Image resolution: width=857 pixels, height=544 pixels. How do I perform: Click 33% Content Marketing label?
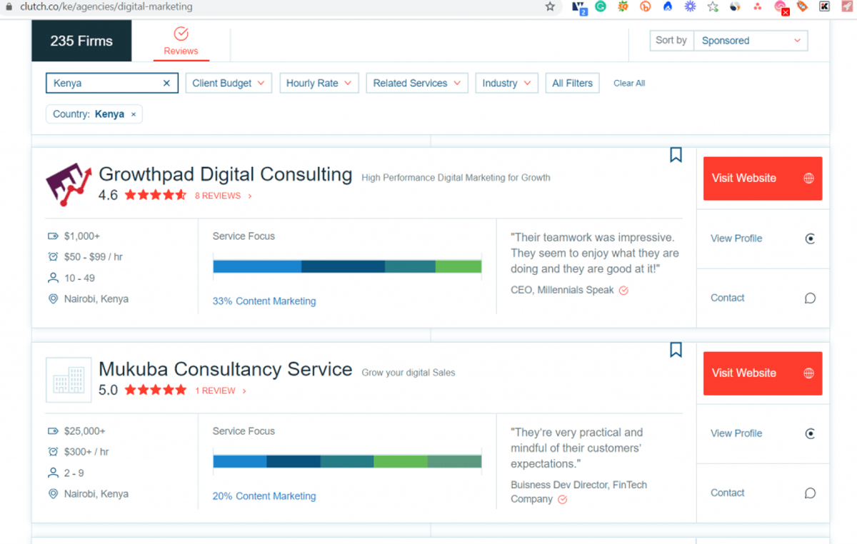pyautogui.click(x=264, y=301)
